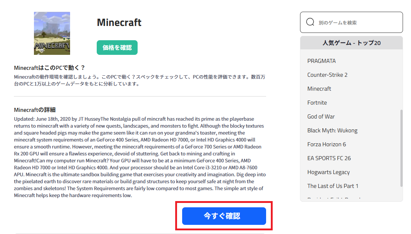Viewport: 411px width, 234px height.
Task: Click the Minecraftの詳細 heading
Action: coord(35,110)
